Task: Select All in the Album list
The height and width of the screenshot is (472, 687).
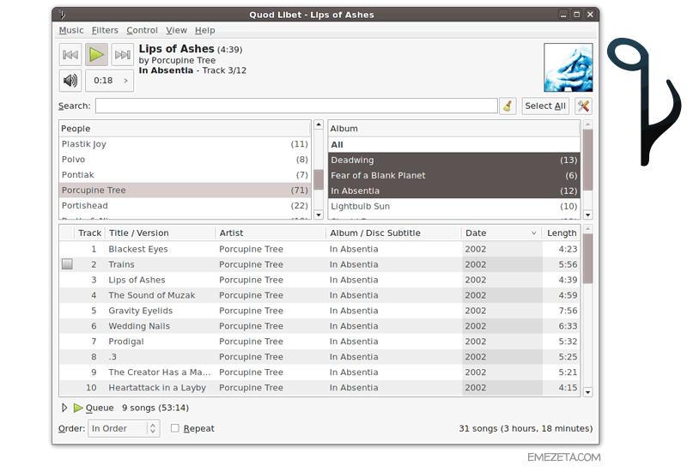Action: (454, 144)
